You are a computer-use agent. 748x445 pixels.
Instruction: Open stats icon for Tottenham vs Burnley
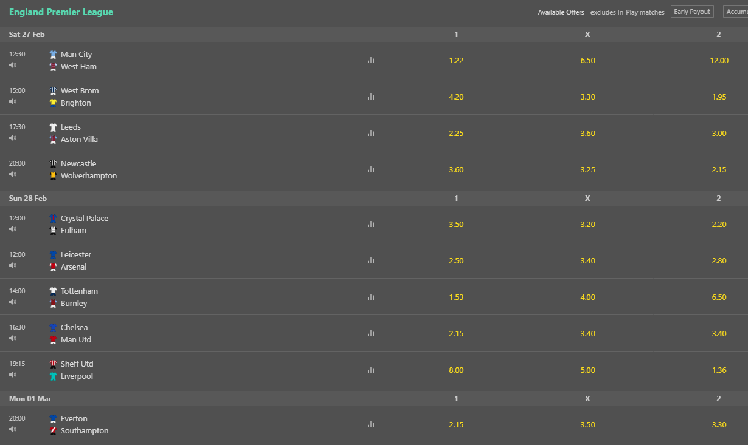point(370,297)
